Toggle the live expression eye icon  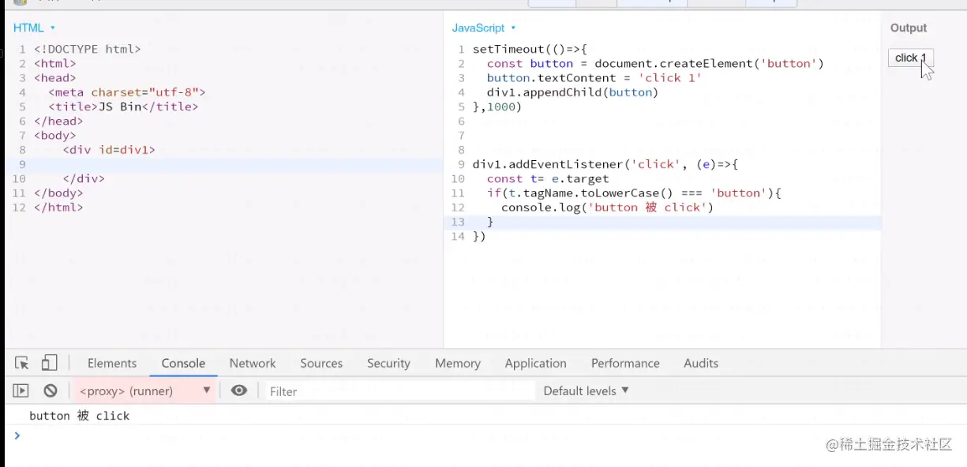click(x=239, y=390)
